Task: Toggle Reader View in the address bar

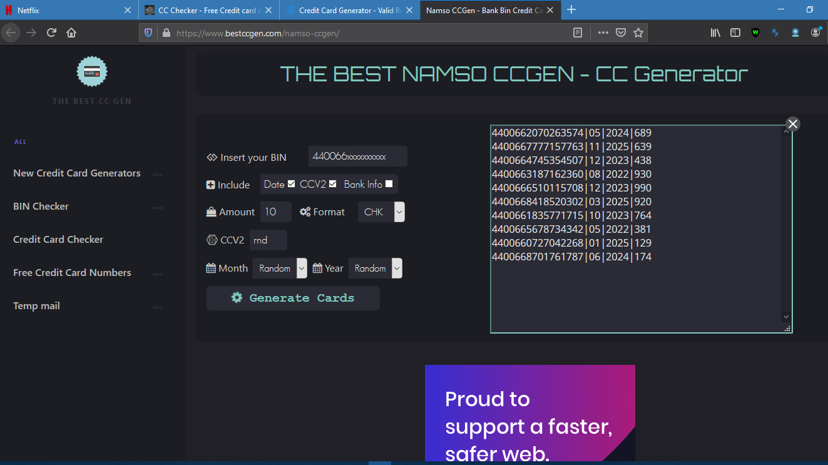Action: 577,33
